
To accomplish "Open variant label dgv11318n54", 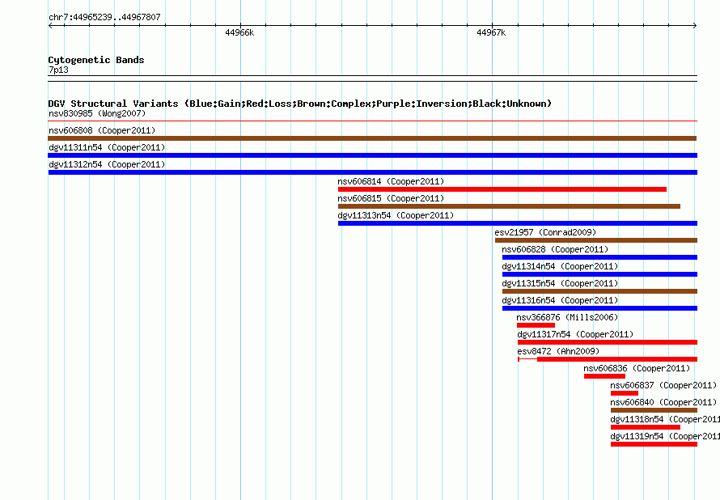I will click(x=637, y=419).
